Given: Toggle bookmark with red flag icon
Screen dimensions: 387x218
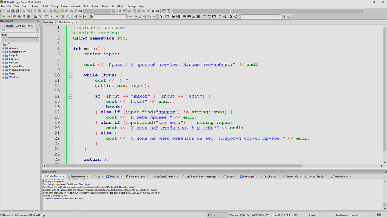Looking at the screenshot, I should point(14,17).
